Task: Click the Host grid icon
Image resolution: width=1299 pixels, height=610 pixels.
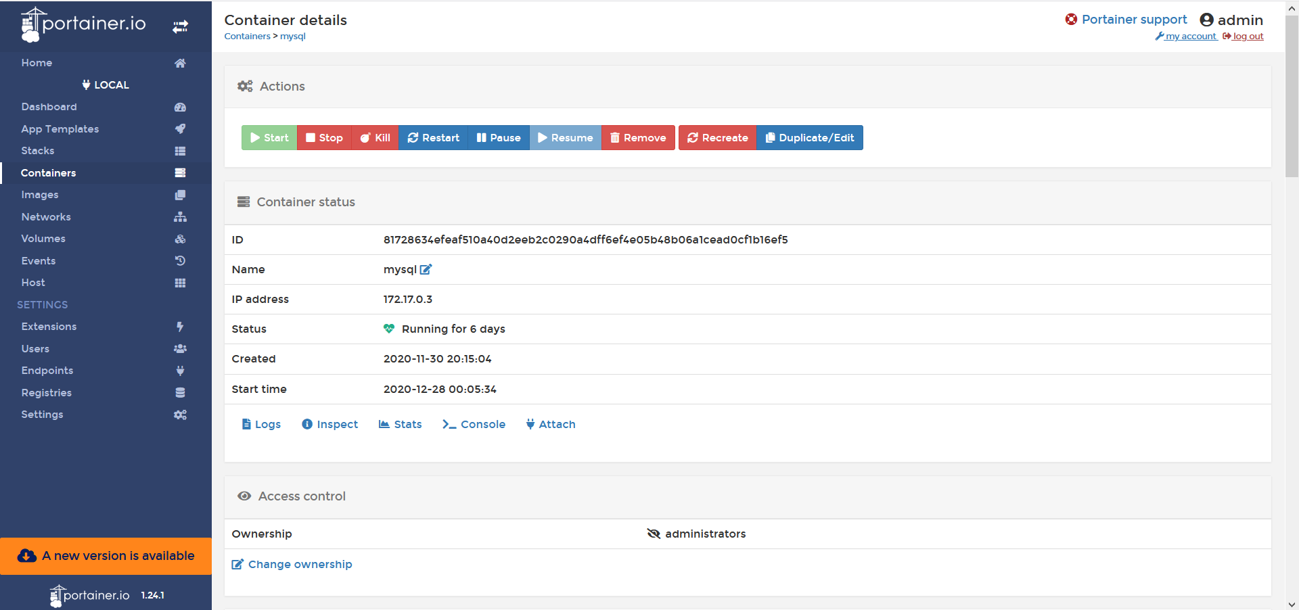Action: (180, 283)
